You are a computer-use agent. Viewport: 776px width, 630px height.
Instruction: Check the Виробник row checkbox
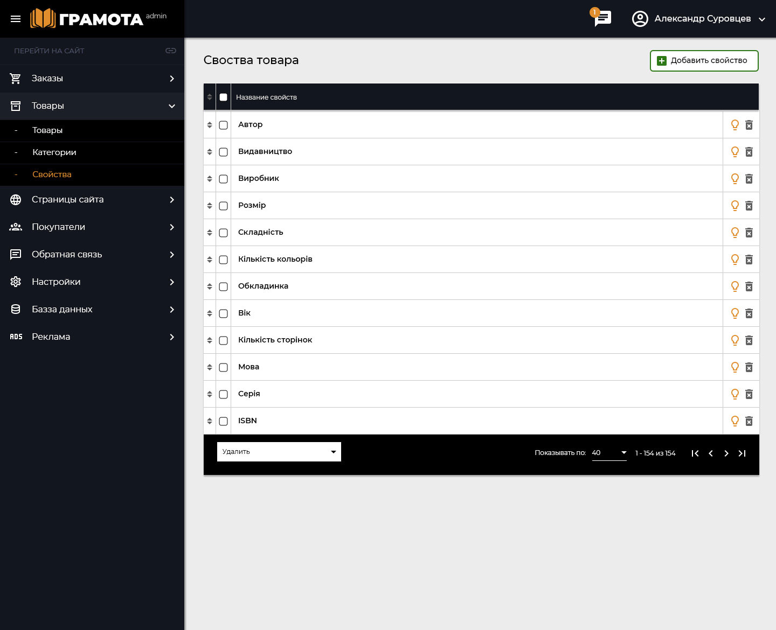click(224, 179)
